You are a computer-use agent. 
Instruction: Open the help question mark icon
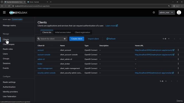[154, 12]
